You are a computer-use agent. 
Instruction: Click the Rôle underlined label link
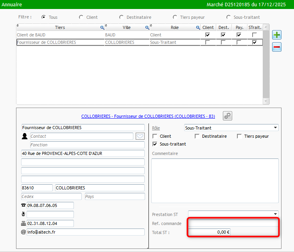click(156, 128)
